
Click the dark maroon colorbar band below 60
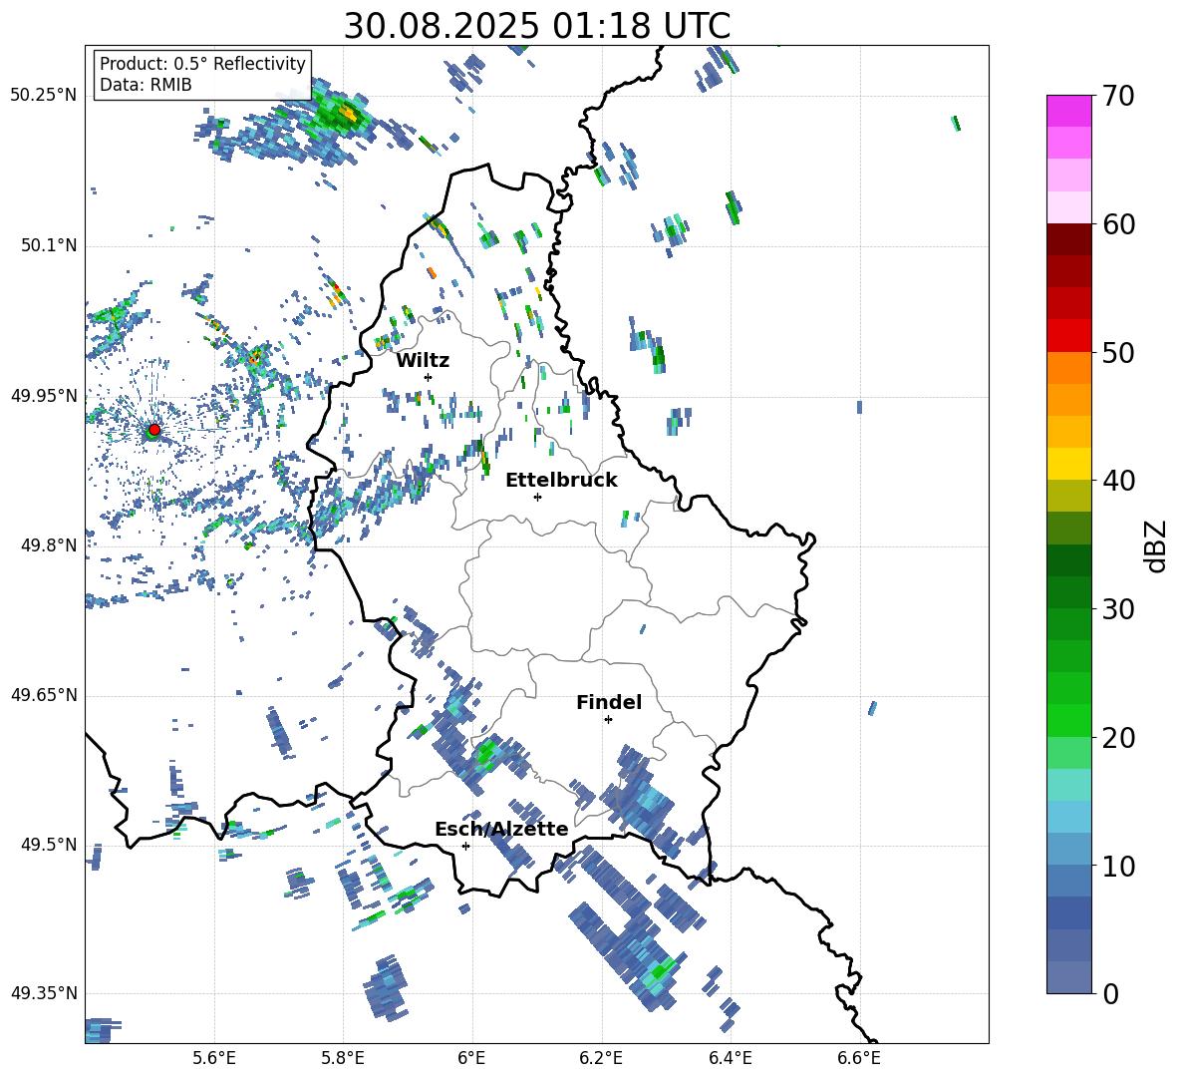[1068, 239]
